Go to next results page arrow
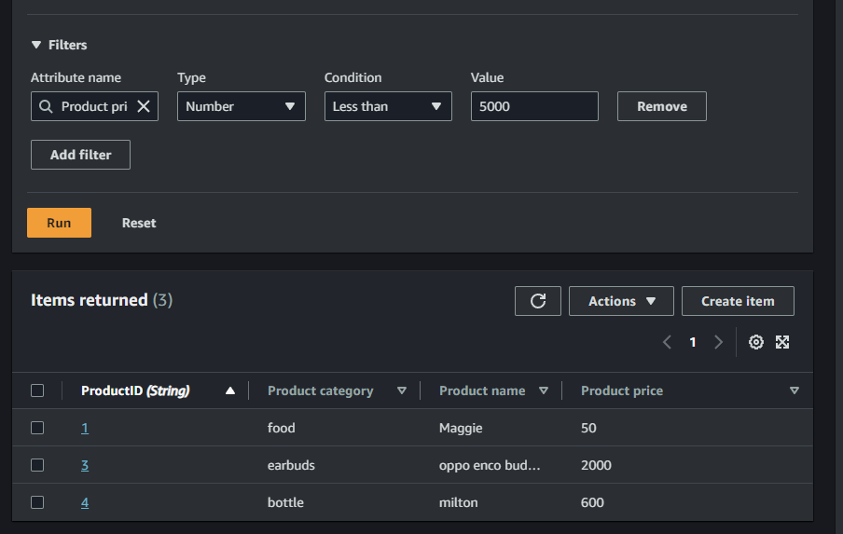843x534 pixels. pos(718,342)
